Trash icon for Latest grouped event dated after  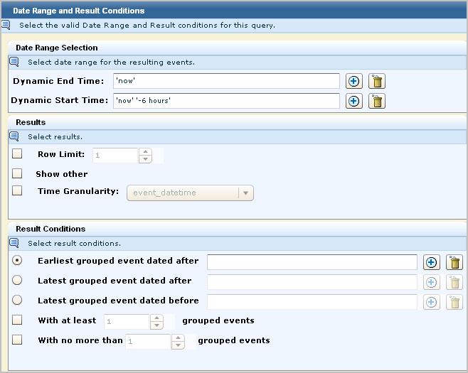click(454, 282)
